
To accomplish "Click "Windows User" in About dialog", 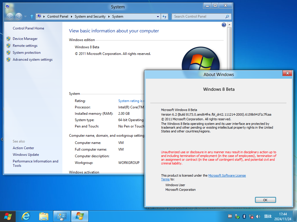I will 175,185.
